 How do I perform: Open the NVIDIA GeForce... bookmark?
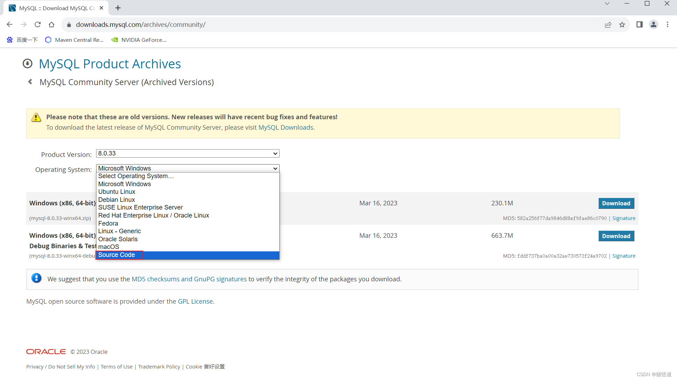(139, 40)
